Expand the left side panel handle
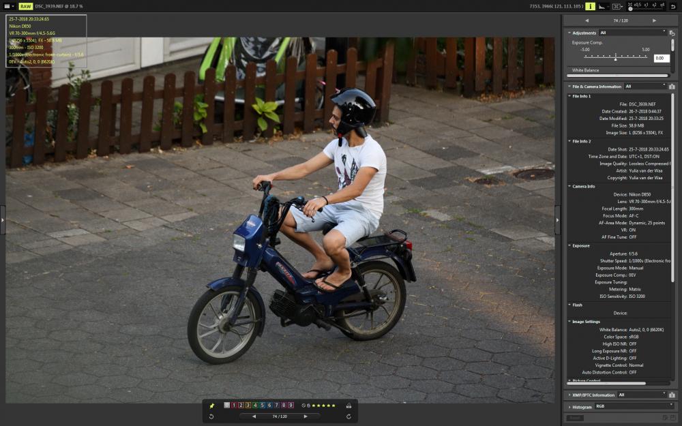Viewport: 682px width, 426px height. (3, 220)
